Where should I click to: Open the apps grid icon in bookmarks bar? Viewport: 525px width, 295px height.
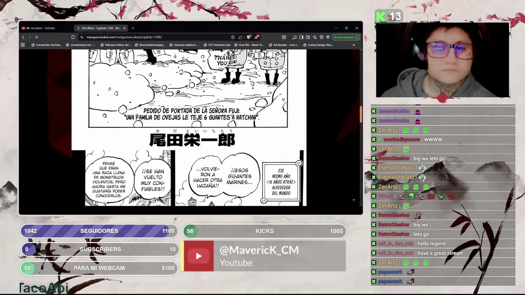pos(23,45)
